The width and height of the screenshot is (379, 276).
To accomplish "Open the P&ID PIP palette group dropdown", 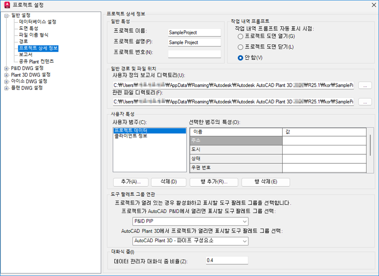I will coord(190,221).
